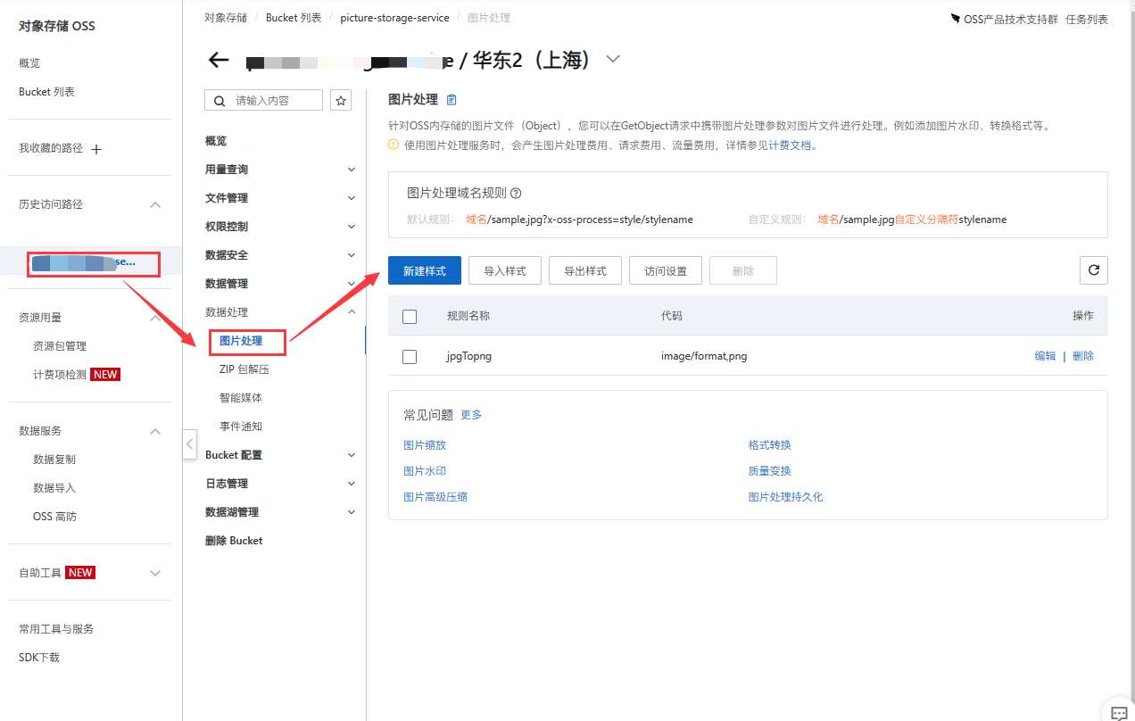Expand the 自助工具 section

(x=155, y=573)
